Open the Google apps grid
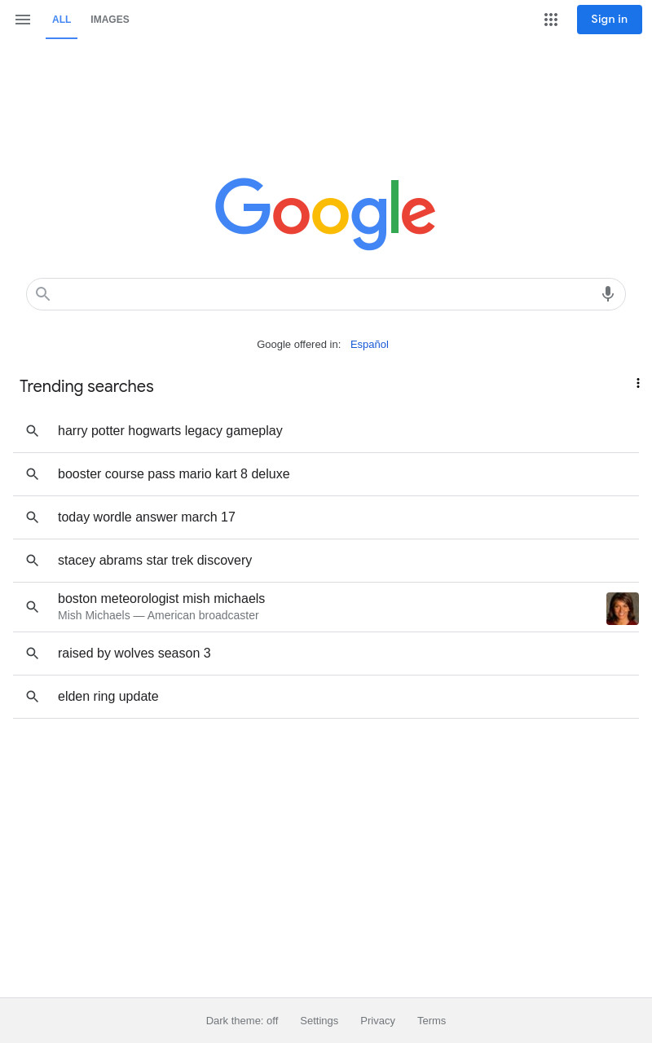652x1043 pixels. click(551, 20)
